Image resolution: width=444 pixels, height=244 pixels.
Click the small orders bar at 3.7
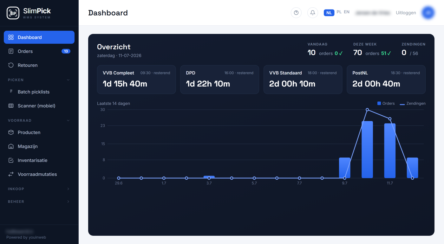209,177
